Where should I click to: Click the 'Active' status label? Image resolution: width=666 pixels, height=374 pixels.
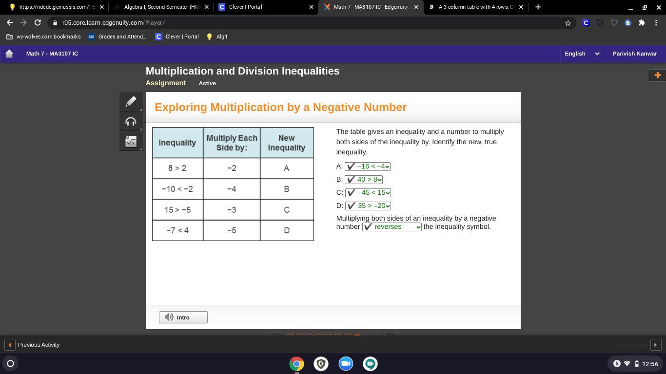207,83
